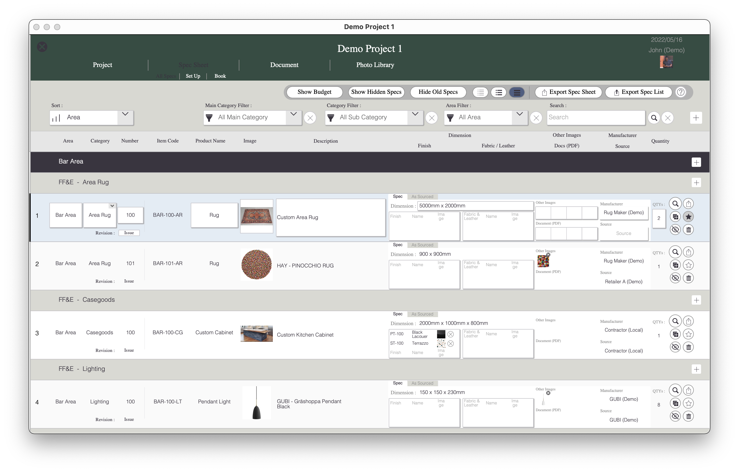Delete the GUBI Pendant Light spec
This screenshot has width=739, height=472.
pos(689,416)
